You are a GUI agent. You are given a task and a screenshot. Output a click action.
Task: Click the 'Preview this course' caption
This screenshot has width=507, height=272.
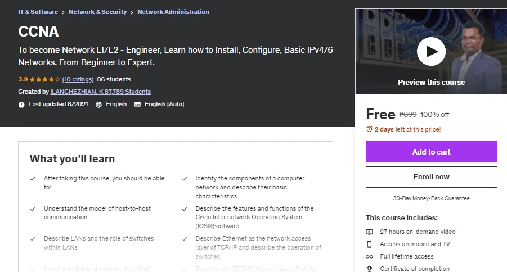pyautogui.click(x=432, y=83)
